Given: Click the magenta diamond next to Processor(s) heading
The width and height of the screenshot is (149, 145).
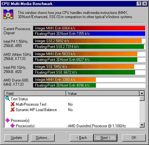Looking at the screenshot, I should (8, 120).
